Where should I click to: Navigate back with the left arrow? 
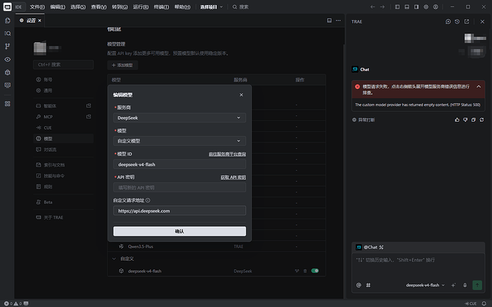[372, 7]
